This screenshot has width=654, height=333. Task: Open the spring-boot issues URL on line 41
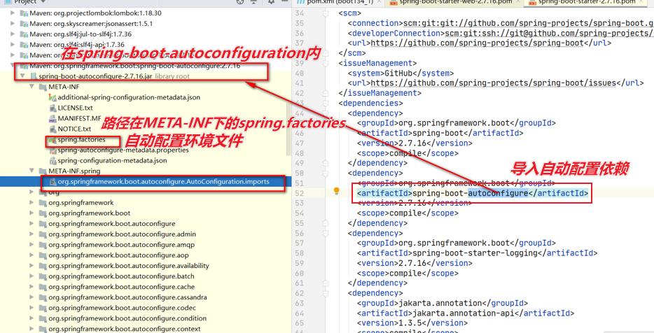coord(494,83)
